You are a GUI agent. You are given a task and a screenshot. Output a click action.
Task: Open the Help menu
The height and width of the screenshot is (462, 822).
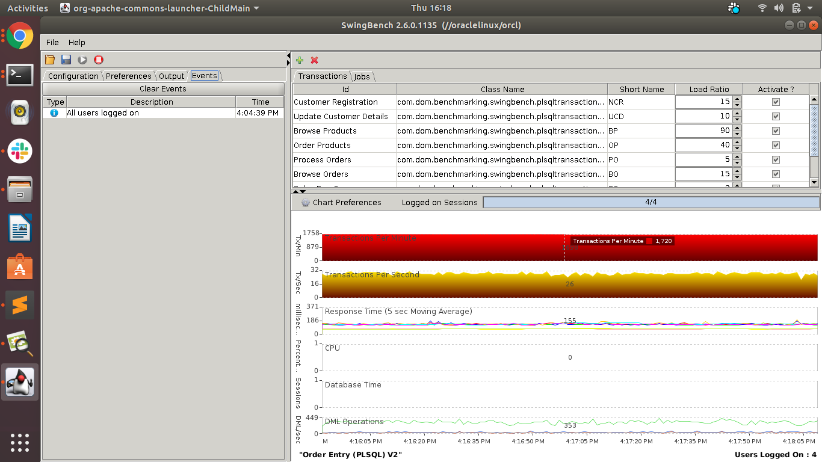(x=77, y=42)
